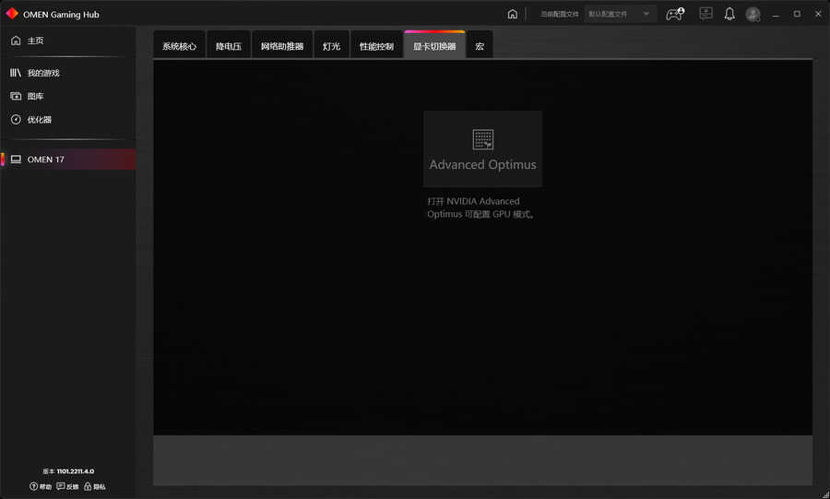The width and height of the screenshot is (830, 499).
Task: Switch to the 系统核心 tab
Action: (x=179, y=46)
